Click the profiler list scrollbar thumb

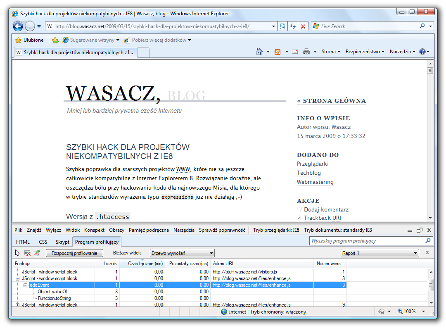click(431, 285)
